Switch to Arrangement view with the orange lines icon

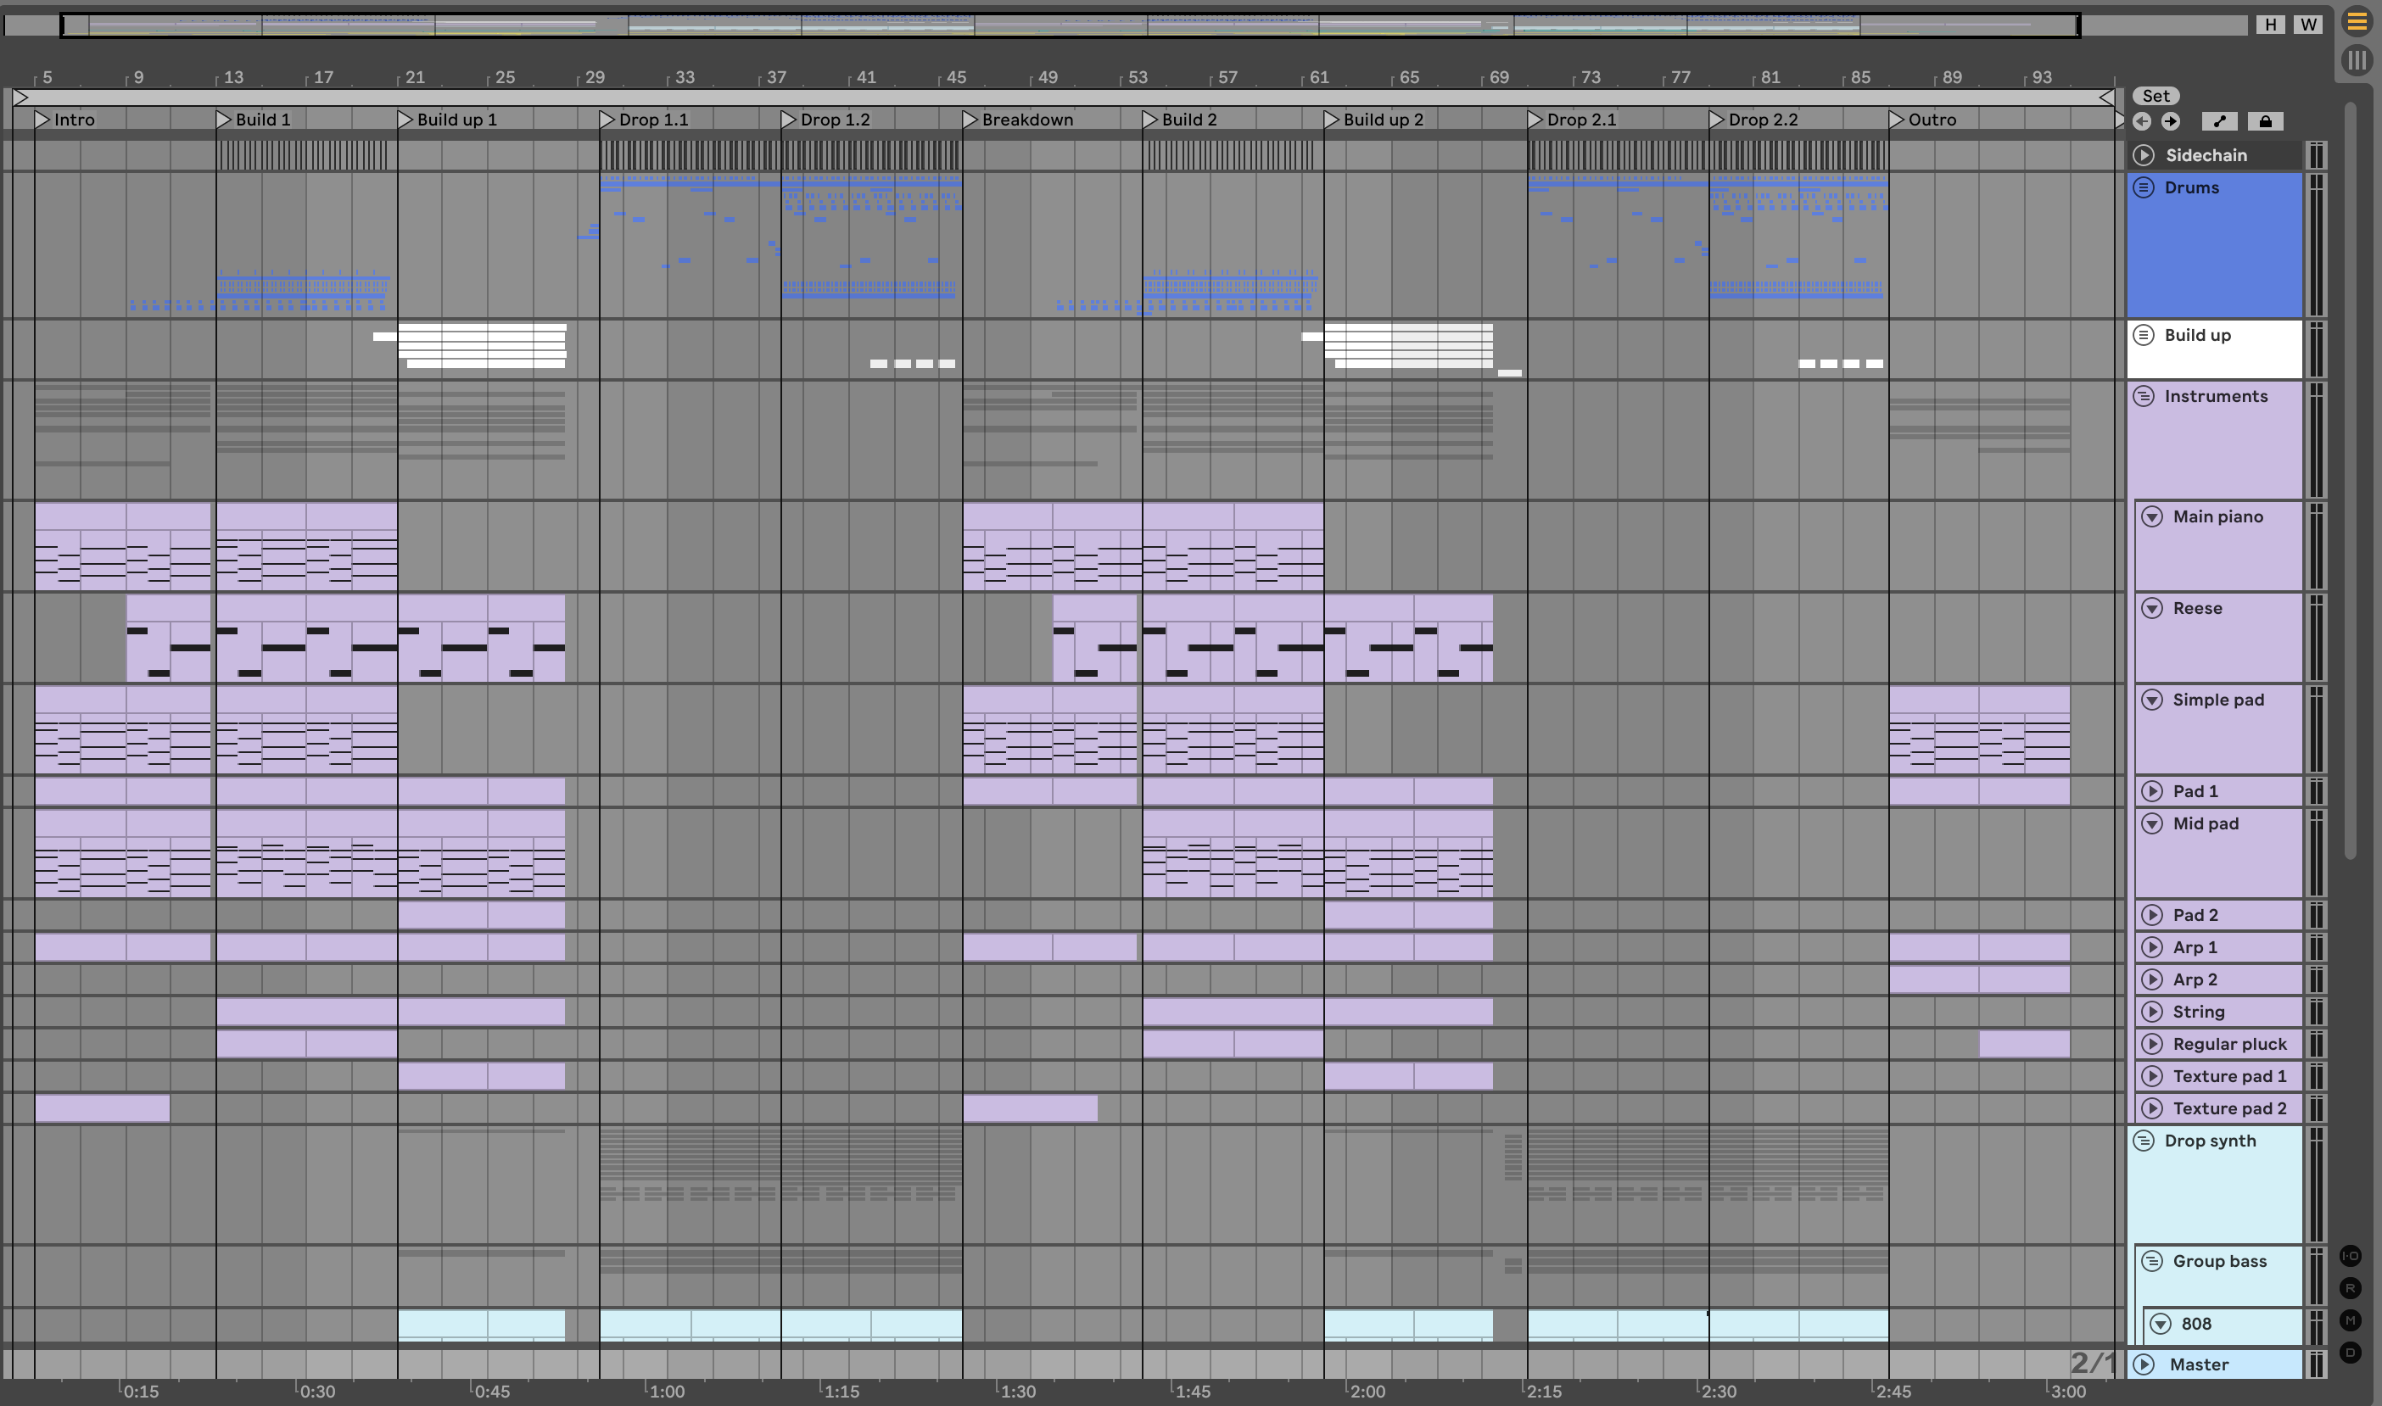coord(2357,21)
